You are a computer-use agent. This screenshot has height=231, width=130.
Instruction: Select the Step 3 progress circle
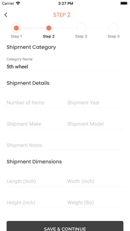click(x=81, y=28)
